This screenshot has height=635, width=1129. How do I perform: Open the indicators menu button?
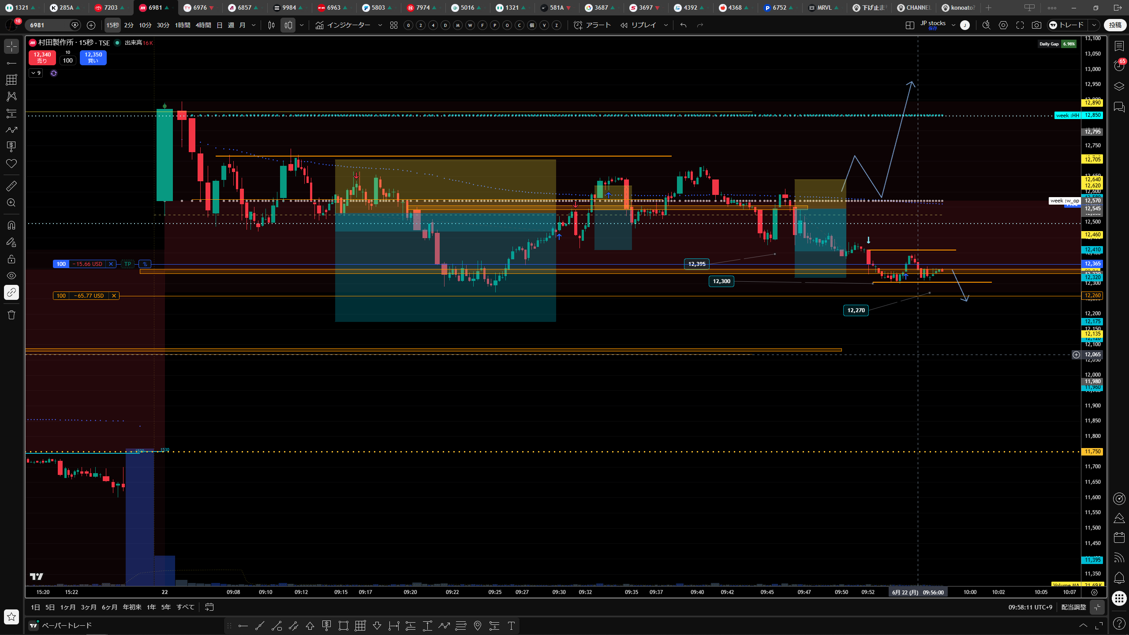click(343, 25)
